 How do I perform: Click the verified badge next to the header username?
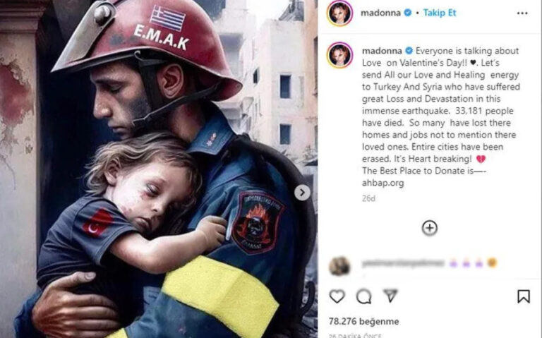tap(408, 13)
